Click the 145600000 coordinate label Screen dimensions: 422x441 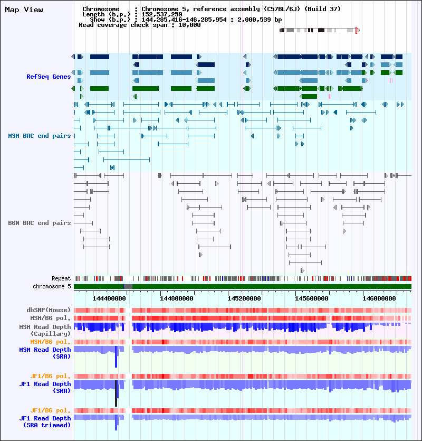click(x=312, y=298)
